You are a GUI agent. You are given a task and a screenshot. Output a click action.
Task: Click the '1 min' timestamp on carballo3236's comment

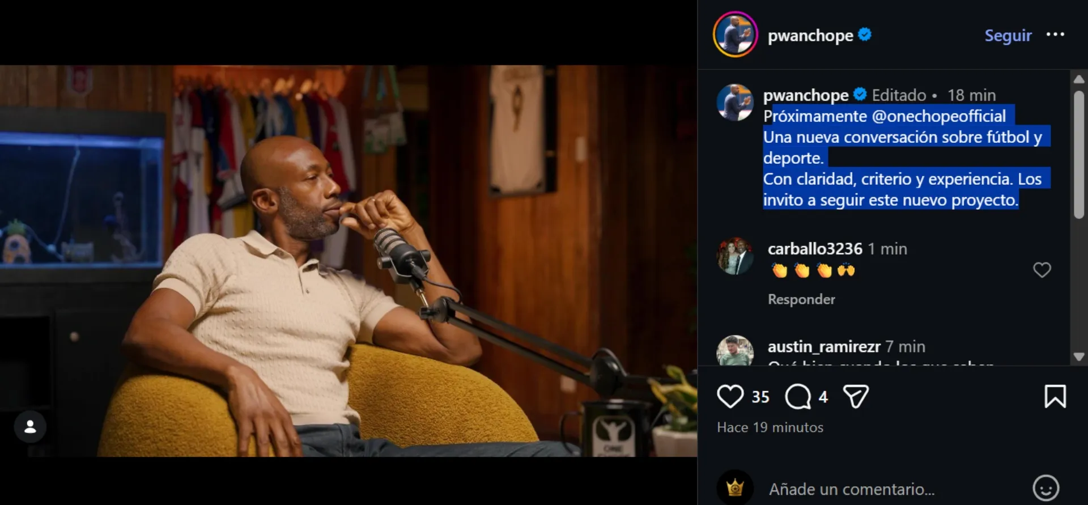pos(887,249)
